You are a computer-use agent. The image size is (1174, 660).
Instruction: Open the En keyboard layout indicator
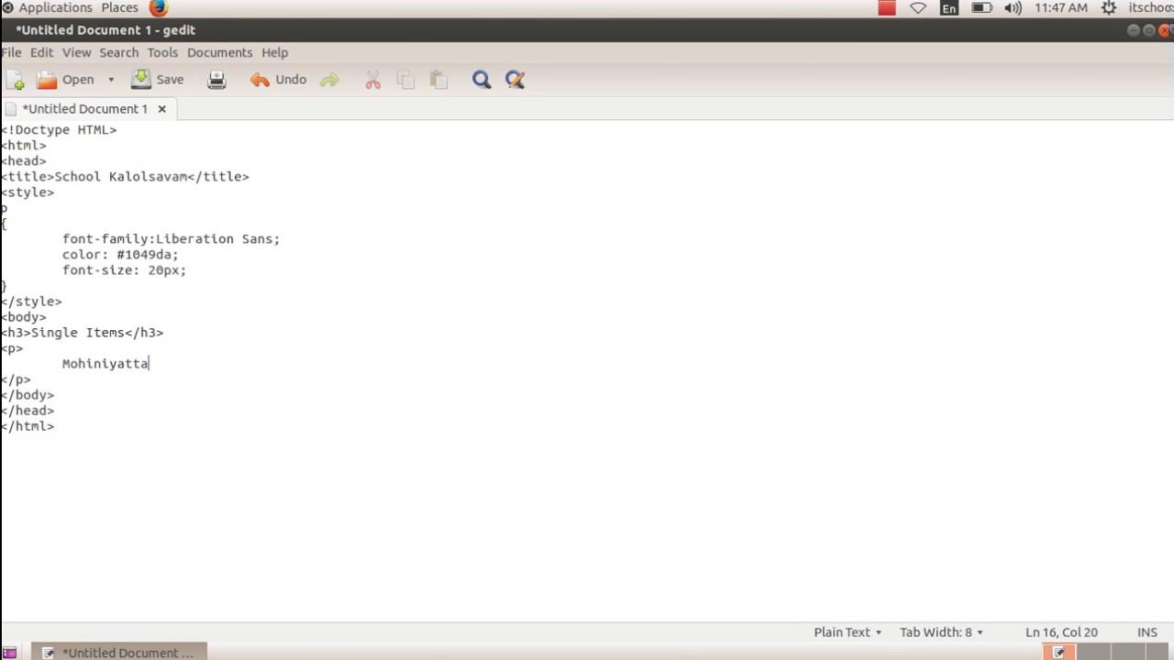[x=949, y=8]
